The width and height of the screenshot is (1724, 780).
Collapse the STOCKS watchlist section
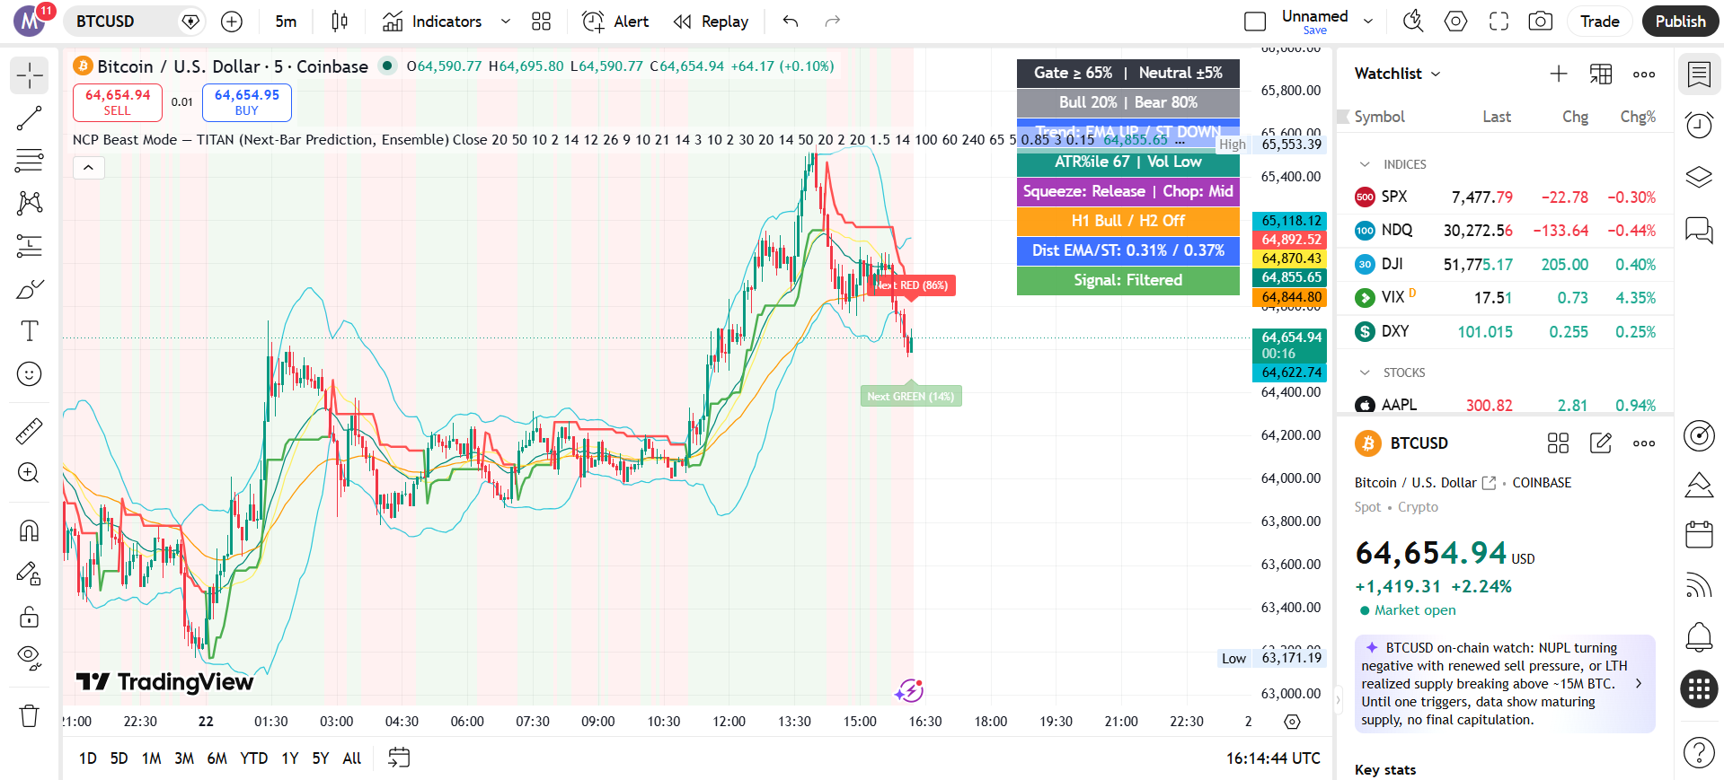[x=1366, y=372]
